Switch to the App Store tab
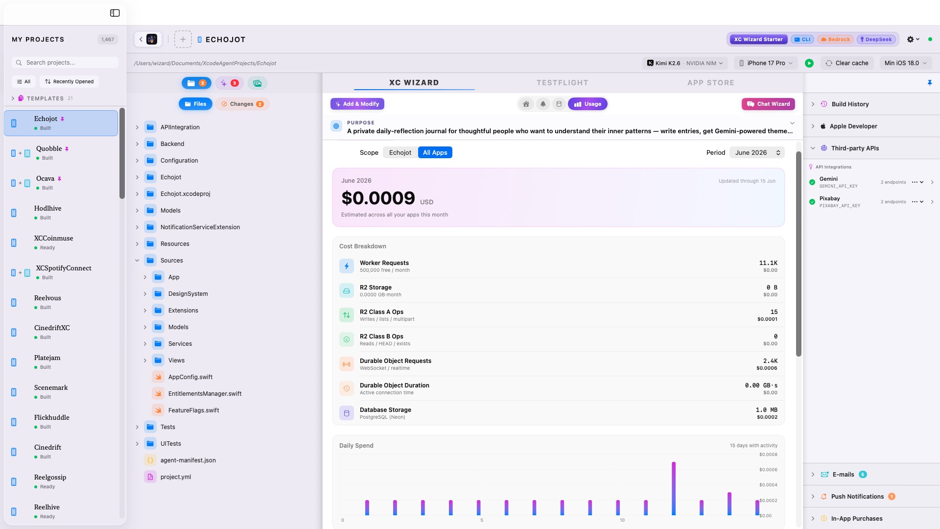Viewport: 940px width, 529px height. click(x=711, y=83)
